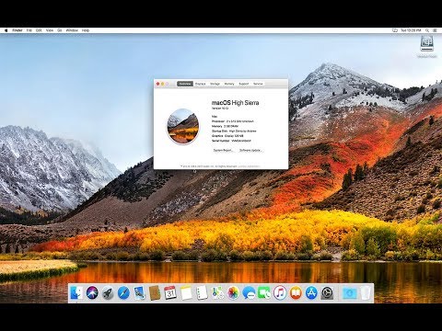The image size is (442, 331).
Task: Open Maps app in Dock
Action: point(217,293)
